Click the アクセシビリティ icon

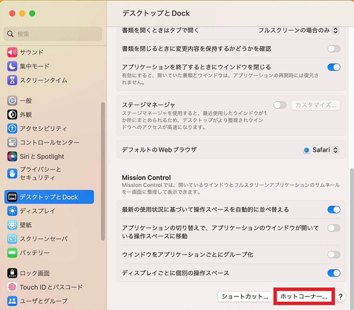(x=12, y=128)
